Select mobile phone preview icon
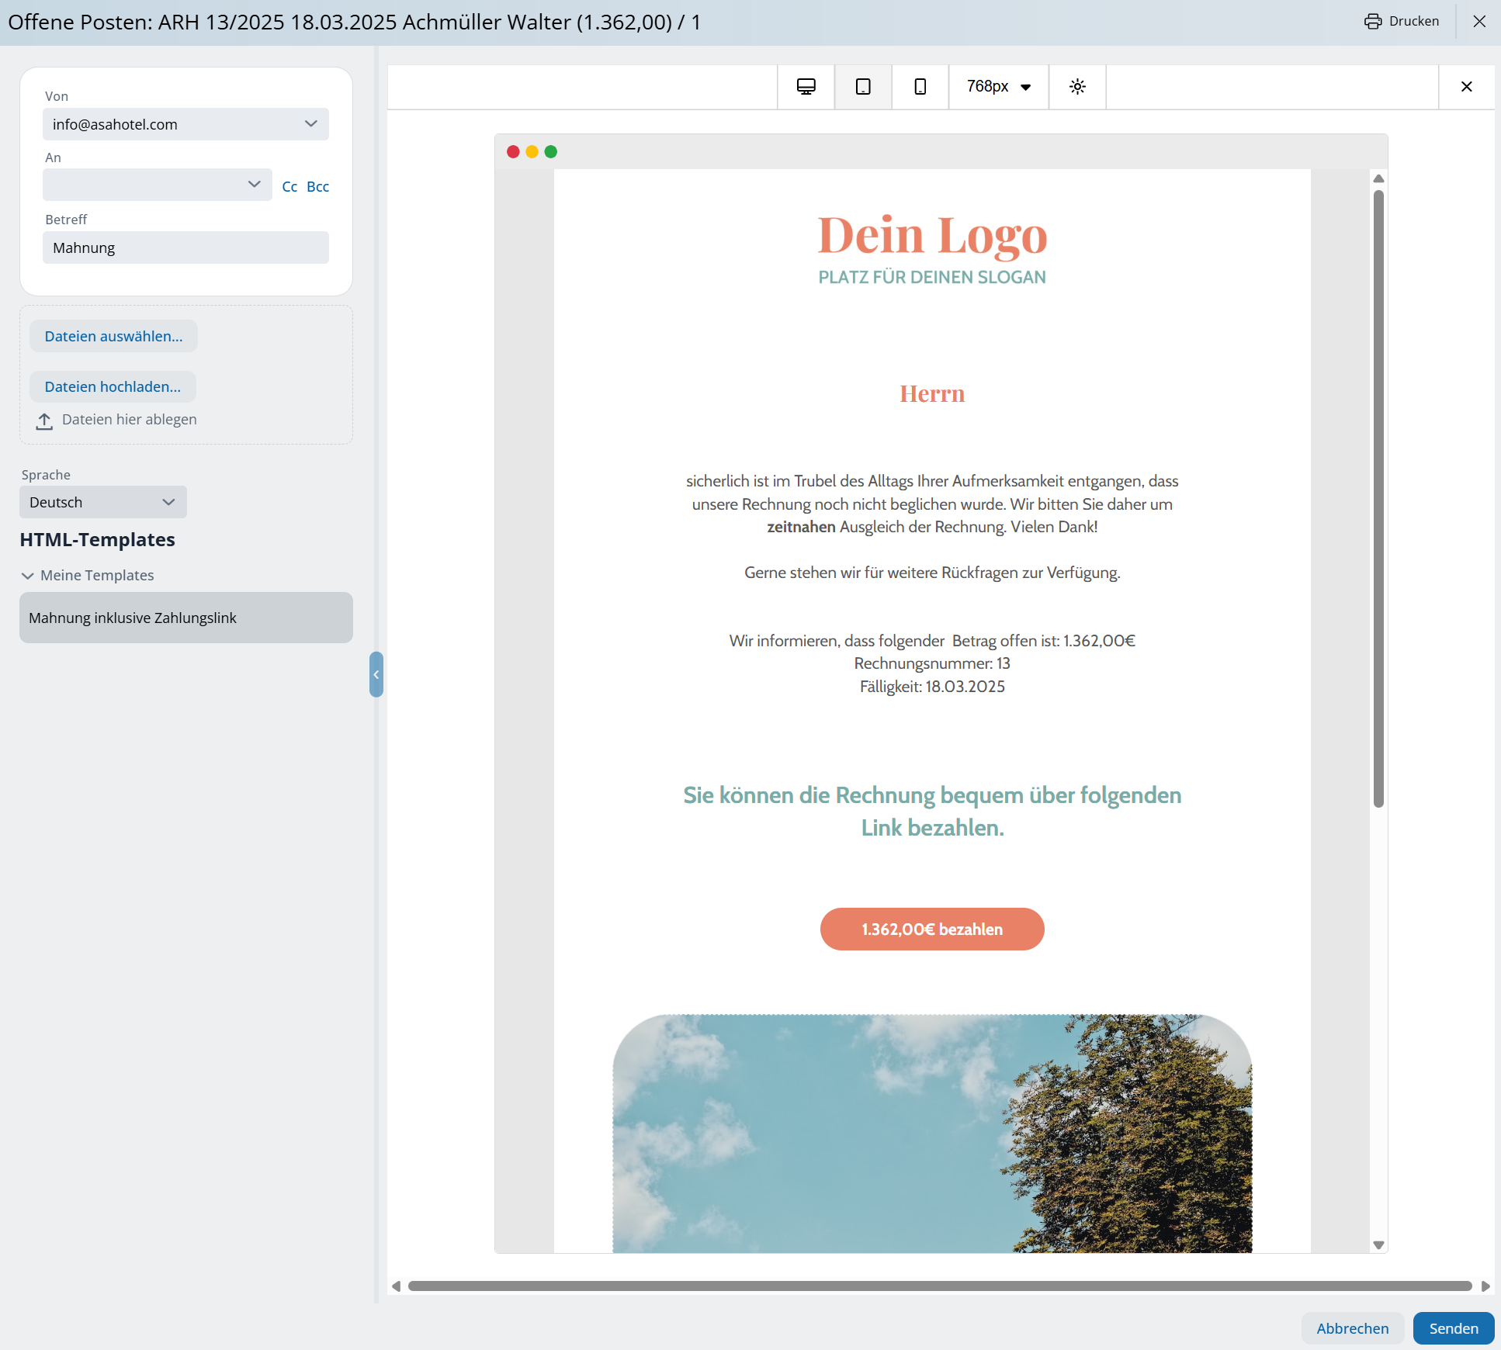The width and height of the screenshot is (1501, 1350). click(920, 86)
